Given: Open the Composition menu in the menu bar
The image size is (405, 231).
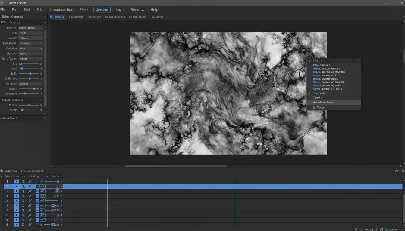Looking at the screenshot, I should point(61,9).
